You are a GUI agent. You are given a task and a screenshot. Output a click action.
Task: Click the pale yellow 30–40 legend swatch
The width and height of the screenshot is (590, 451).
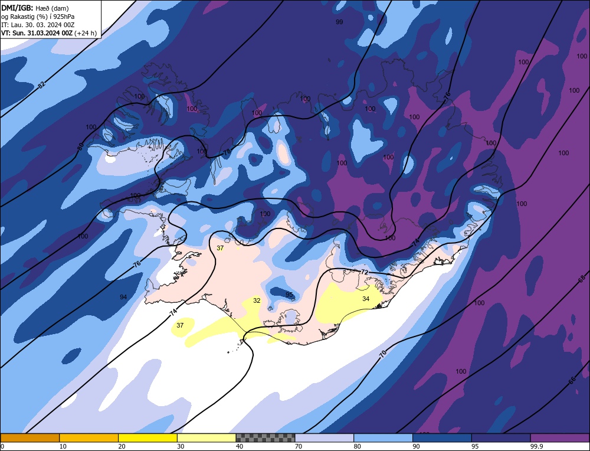pyautogui.click(x=206, y=438)
